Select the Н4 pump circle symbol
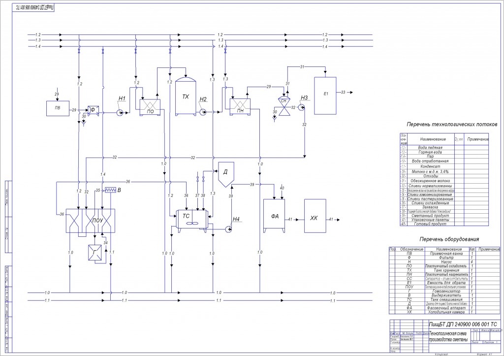The image size is (504, 356). point(228,229)
